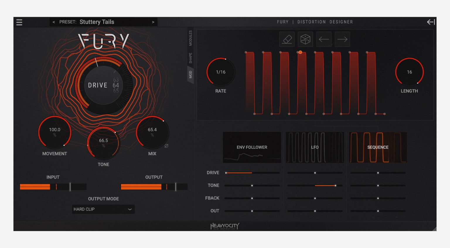The height and width of the screenshot is (248, 450).
Task: Activate the SEQUENCE modulation source
Action: click(x=378, y=147)
